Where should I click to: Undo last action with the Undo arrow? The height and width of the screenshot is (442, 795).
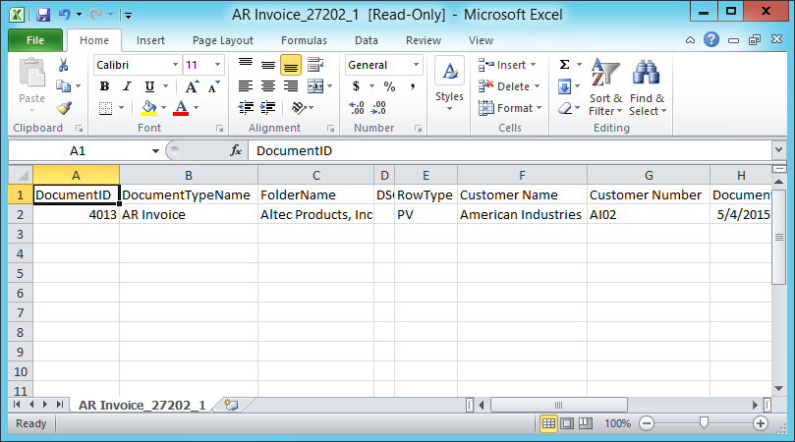[x=65, y=15]
